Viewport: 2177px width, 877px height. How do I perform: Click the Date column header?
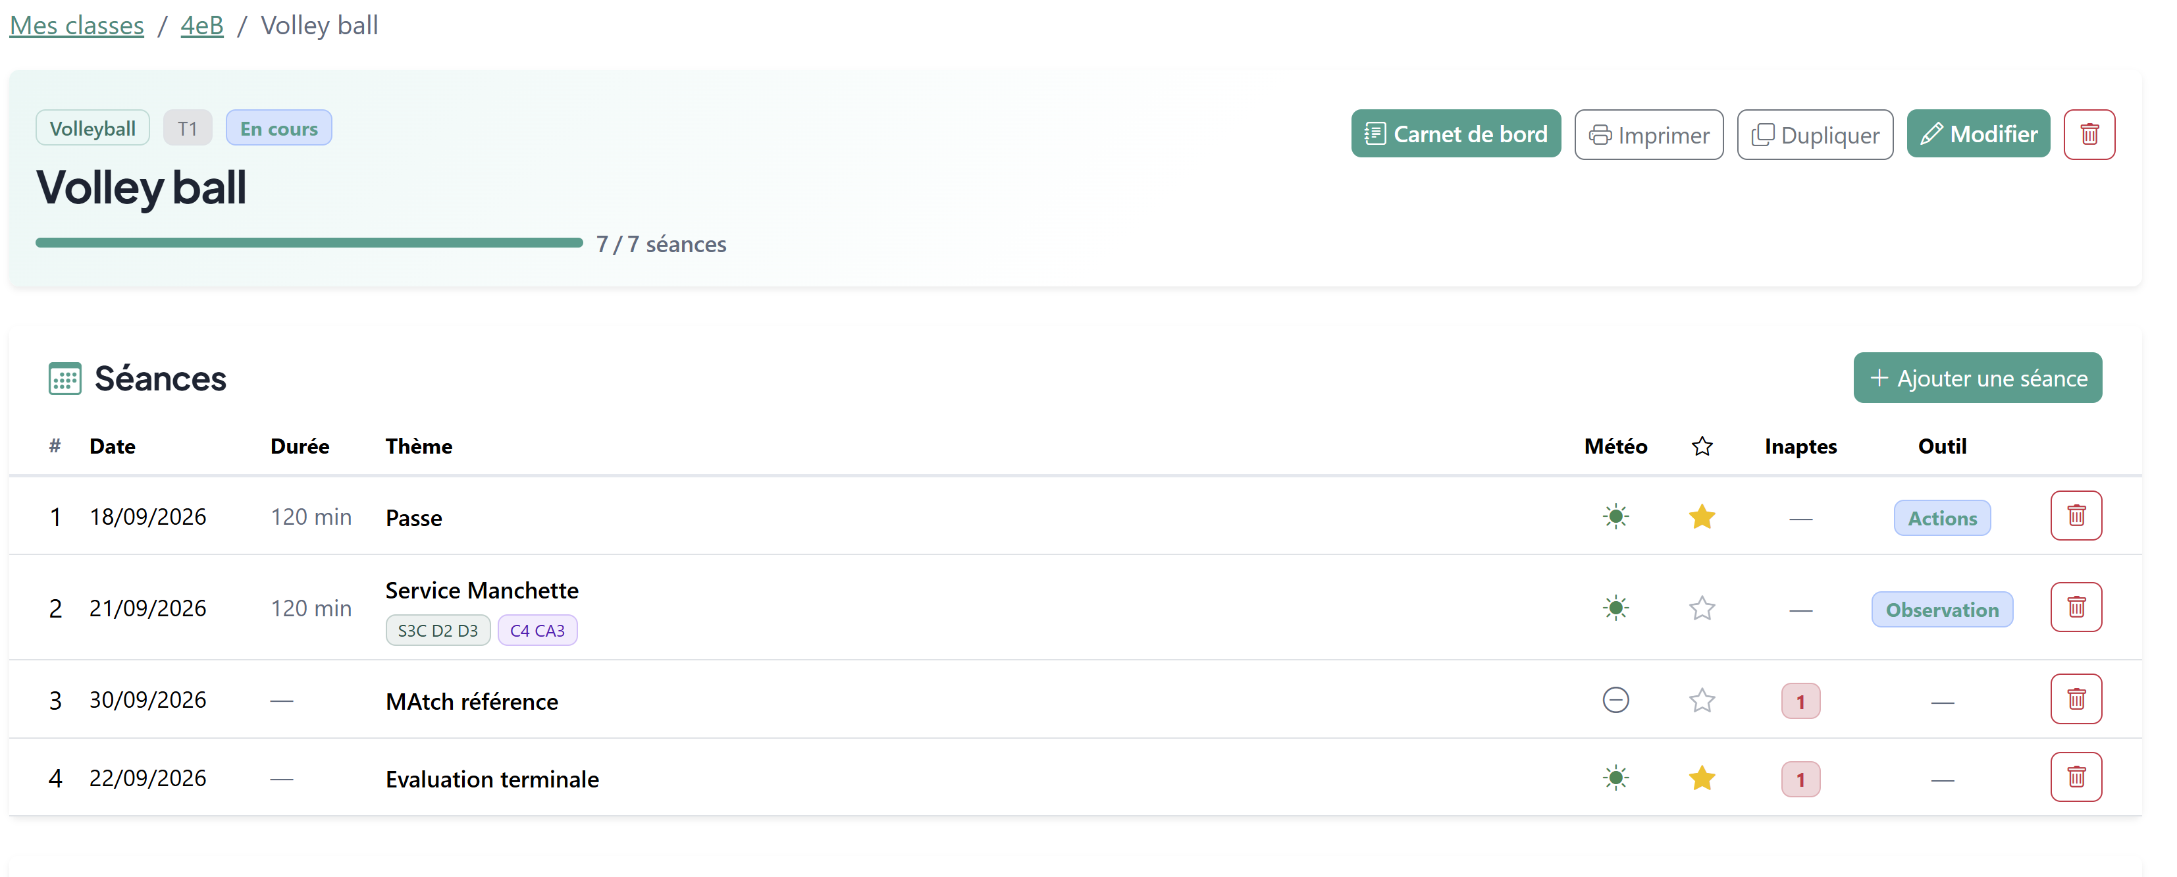[113, 446]
